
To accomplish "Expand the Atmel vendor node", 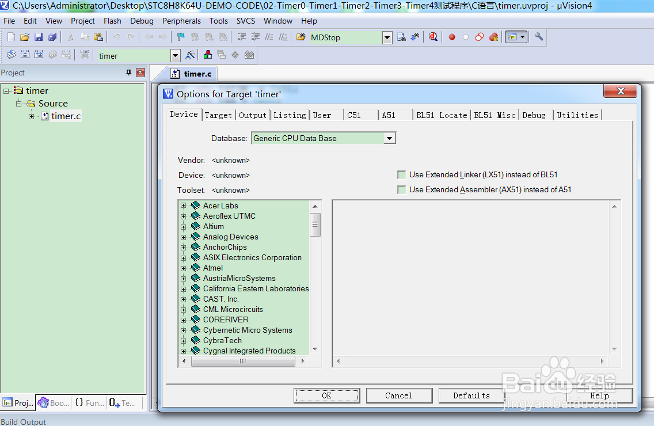I will click(x=183, y=268).
